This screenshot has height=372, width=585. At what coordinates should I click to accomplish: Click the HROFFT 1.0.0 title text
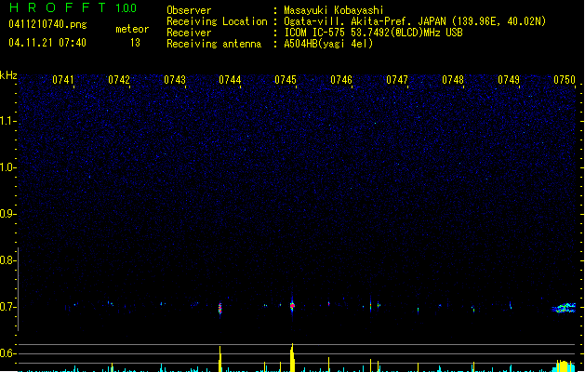[x=73, y=7]
